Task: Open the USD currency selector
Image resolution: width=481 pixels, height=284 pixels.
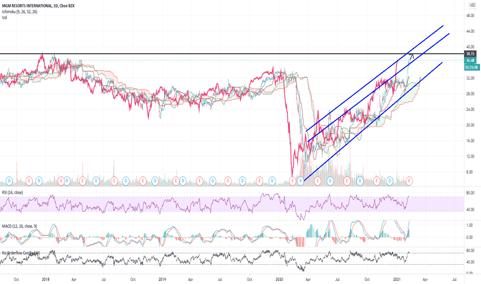Action: 472,5
